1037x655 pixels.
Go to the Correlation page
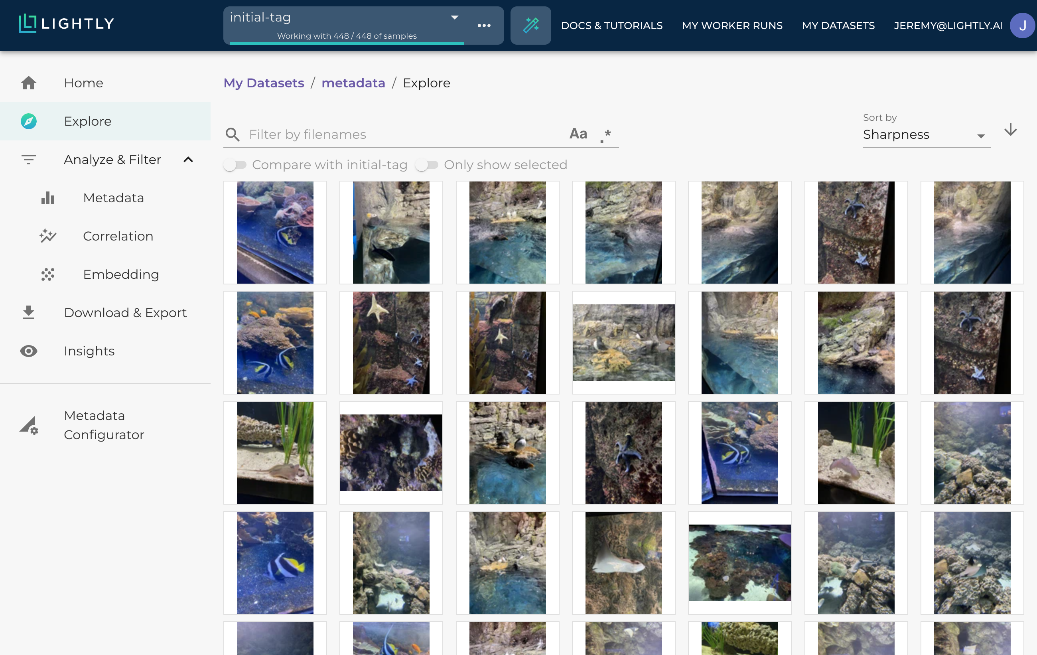coord(118,236)
